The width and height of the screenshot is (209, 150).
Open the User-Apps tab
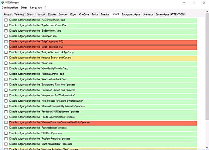[148, 14]
